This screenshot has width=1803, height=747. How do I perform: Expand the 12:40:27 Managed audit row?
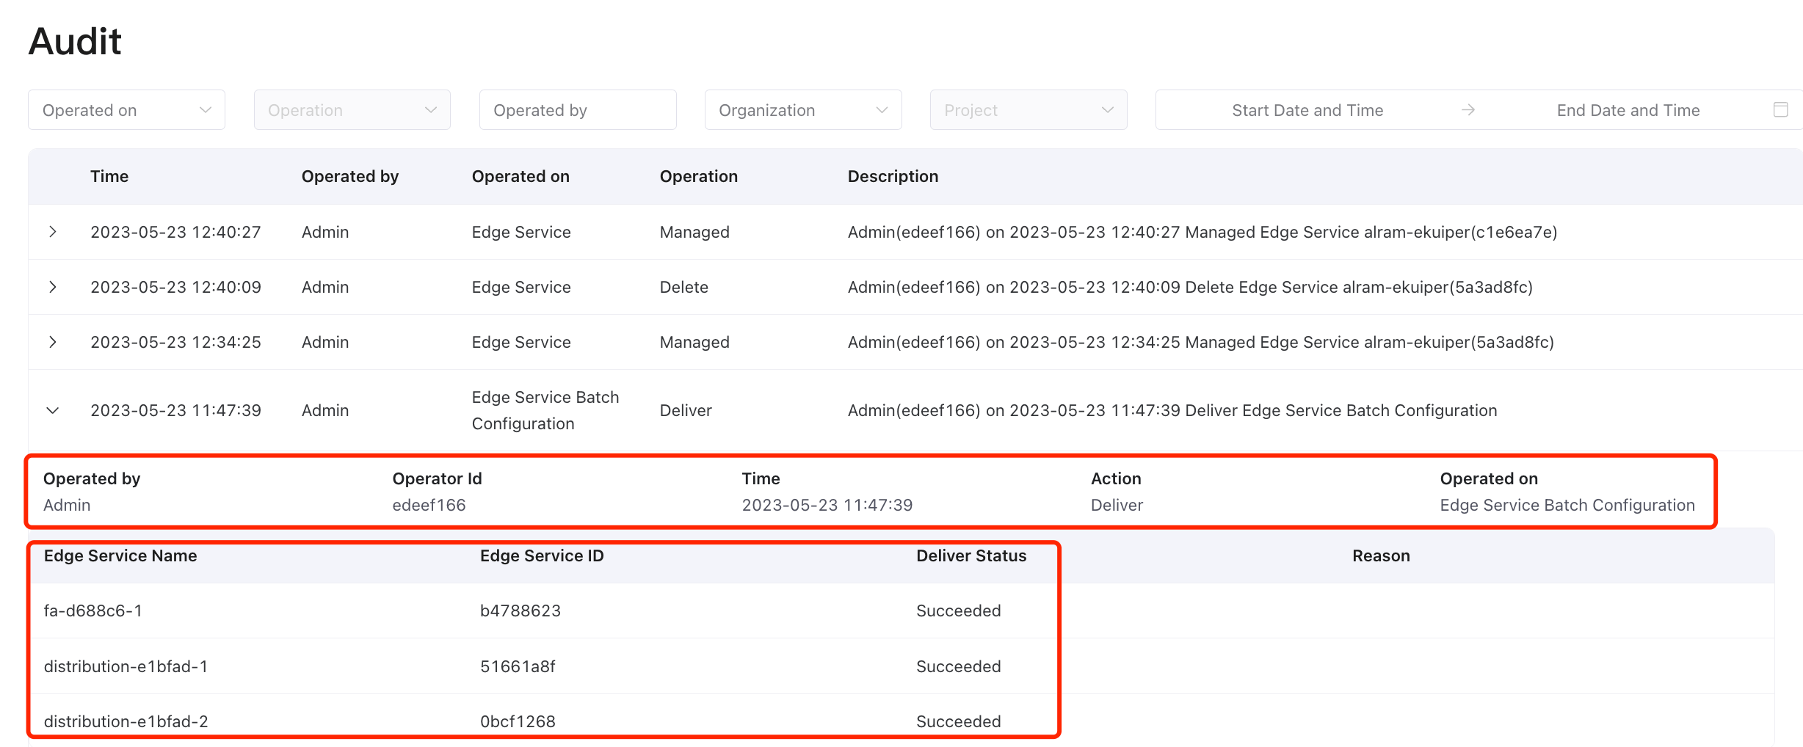(53, 232)
